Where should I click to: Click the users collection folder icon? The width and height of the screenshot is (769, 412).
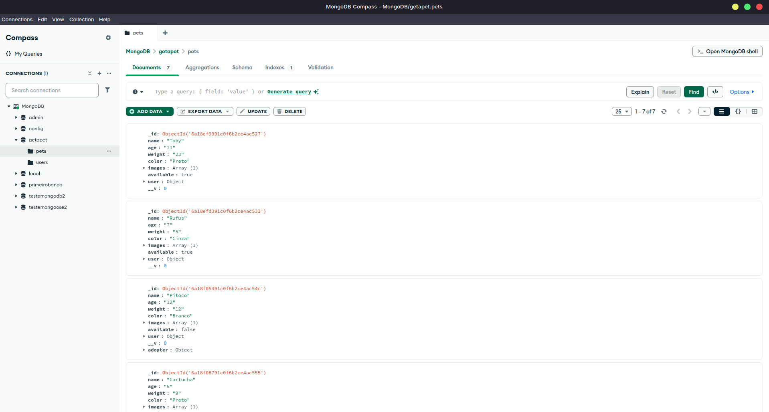pyautogui.click(x=30, y=162)
